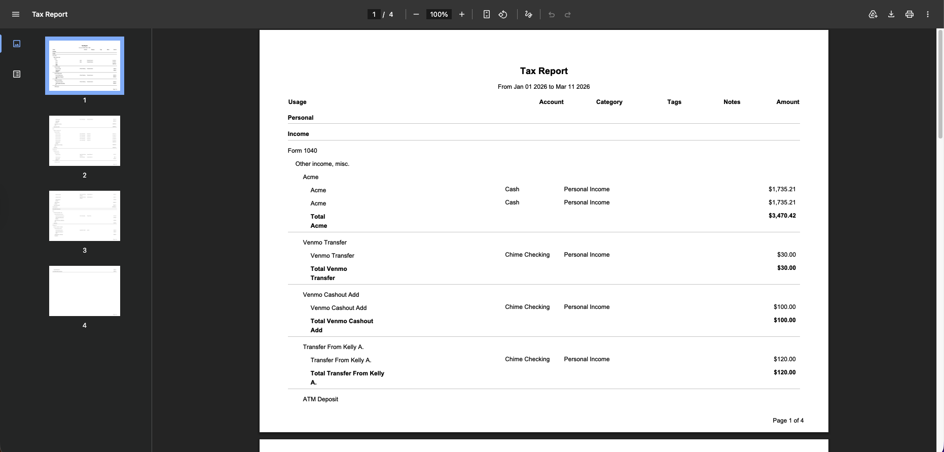The width and height of the screenshot is (944, 452).
Task: Click the 'Total Acme' label
Action: (x=319, y=221)
